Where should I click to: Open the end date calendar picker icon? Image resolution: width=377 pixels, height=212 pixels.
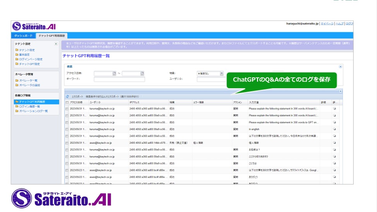tap(142, 74)
